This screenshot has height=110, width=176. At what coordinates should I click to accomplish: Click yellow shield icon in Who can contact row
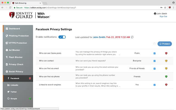point(166,61)
